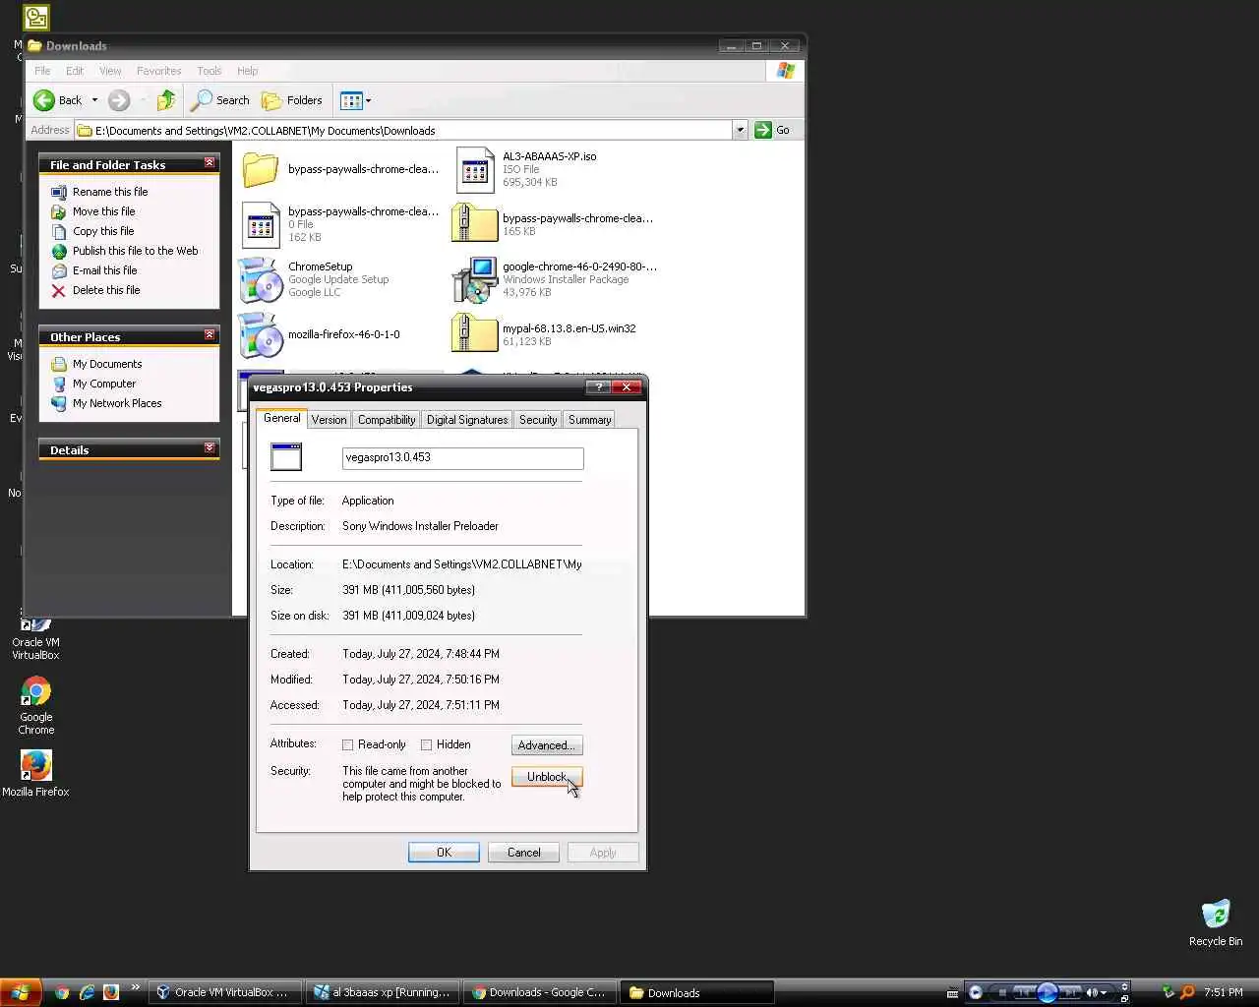
Task: Open Mozilla Firefox desktop shortcut
Action: (35, 773)
